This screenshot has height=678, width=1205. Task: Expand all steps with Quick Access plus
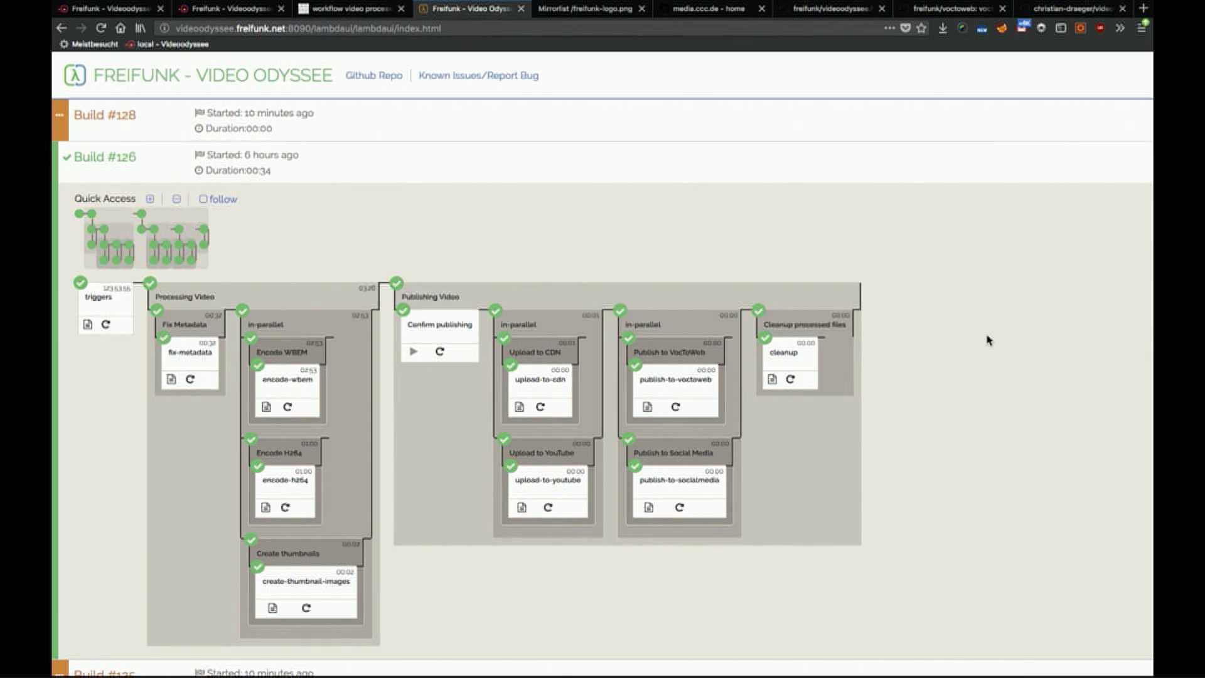click(x=150, y=199)
